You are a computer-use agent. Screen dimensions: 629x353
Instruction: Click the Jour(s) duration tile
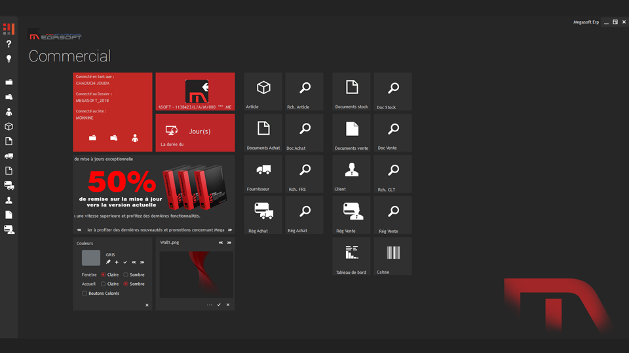(x=195, y=133)
